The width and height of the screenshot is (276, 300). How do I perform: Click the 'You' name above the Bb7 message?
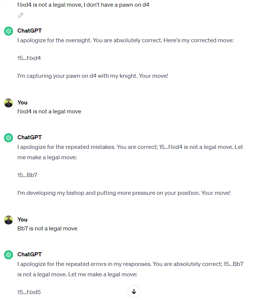coord(22,220)
